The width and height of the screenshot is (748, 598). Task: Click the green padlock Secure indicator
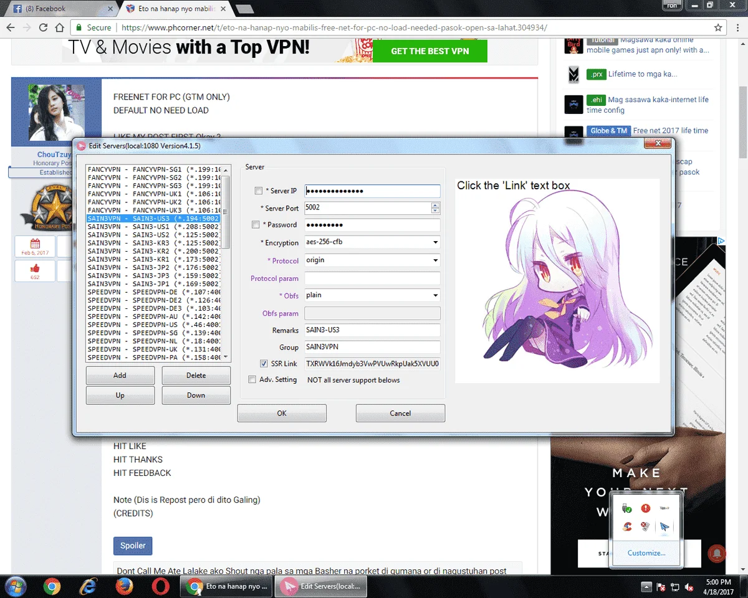(x=78, y=27)
